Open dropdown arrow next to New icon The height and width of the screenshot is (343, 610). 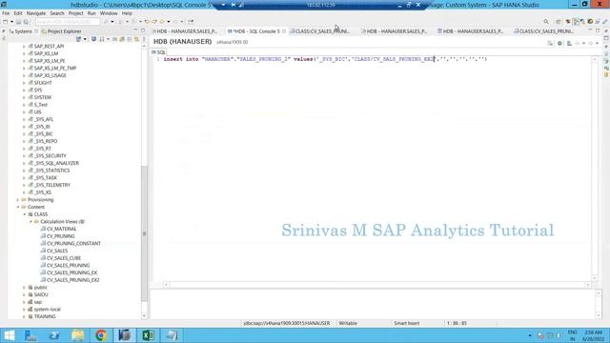point(11,22)
